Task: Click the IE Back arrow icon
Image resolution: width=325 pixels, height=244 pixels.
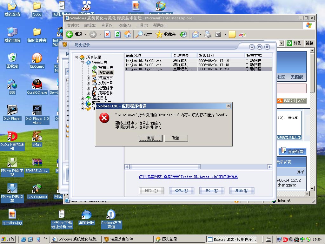Action: (70, 34)
